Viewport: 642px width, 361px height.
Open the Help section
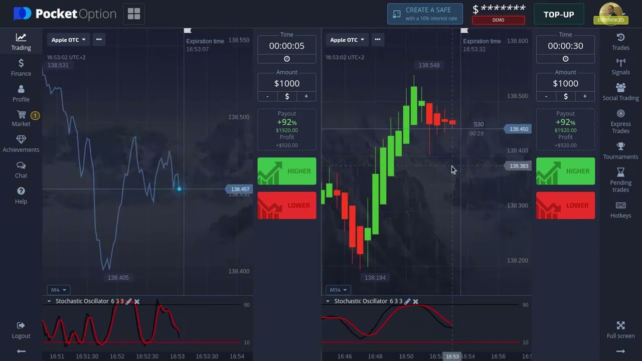[21, 196]
